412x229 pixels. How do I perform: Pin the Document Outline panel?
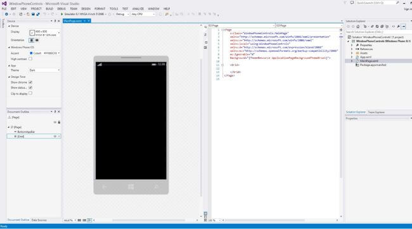point(55,112)
